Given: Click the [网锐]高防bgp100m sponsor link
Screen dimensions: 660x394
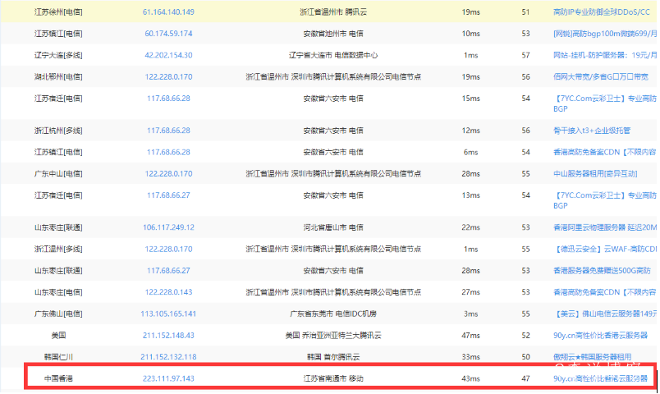Looking at the screenshot, I should (x=606, y=34).
